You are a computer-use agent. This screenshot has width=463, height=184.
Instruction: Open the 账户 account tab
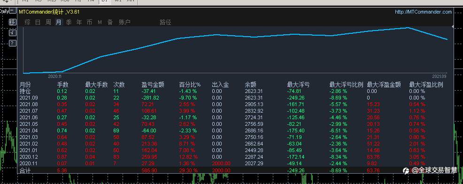(x=124, y=22)
